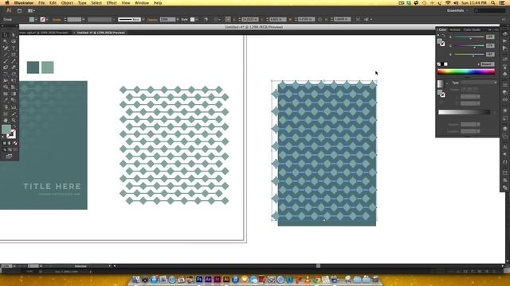This screenshot has width=510, height=286.
Task: Select the Scale tool
Action: coord(14,74)
